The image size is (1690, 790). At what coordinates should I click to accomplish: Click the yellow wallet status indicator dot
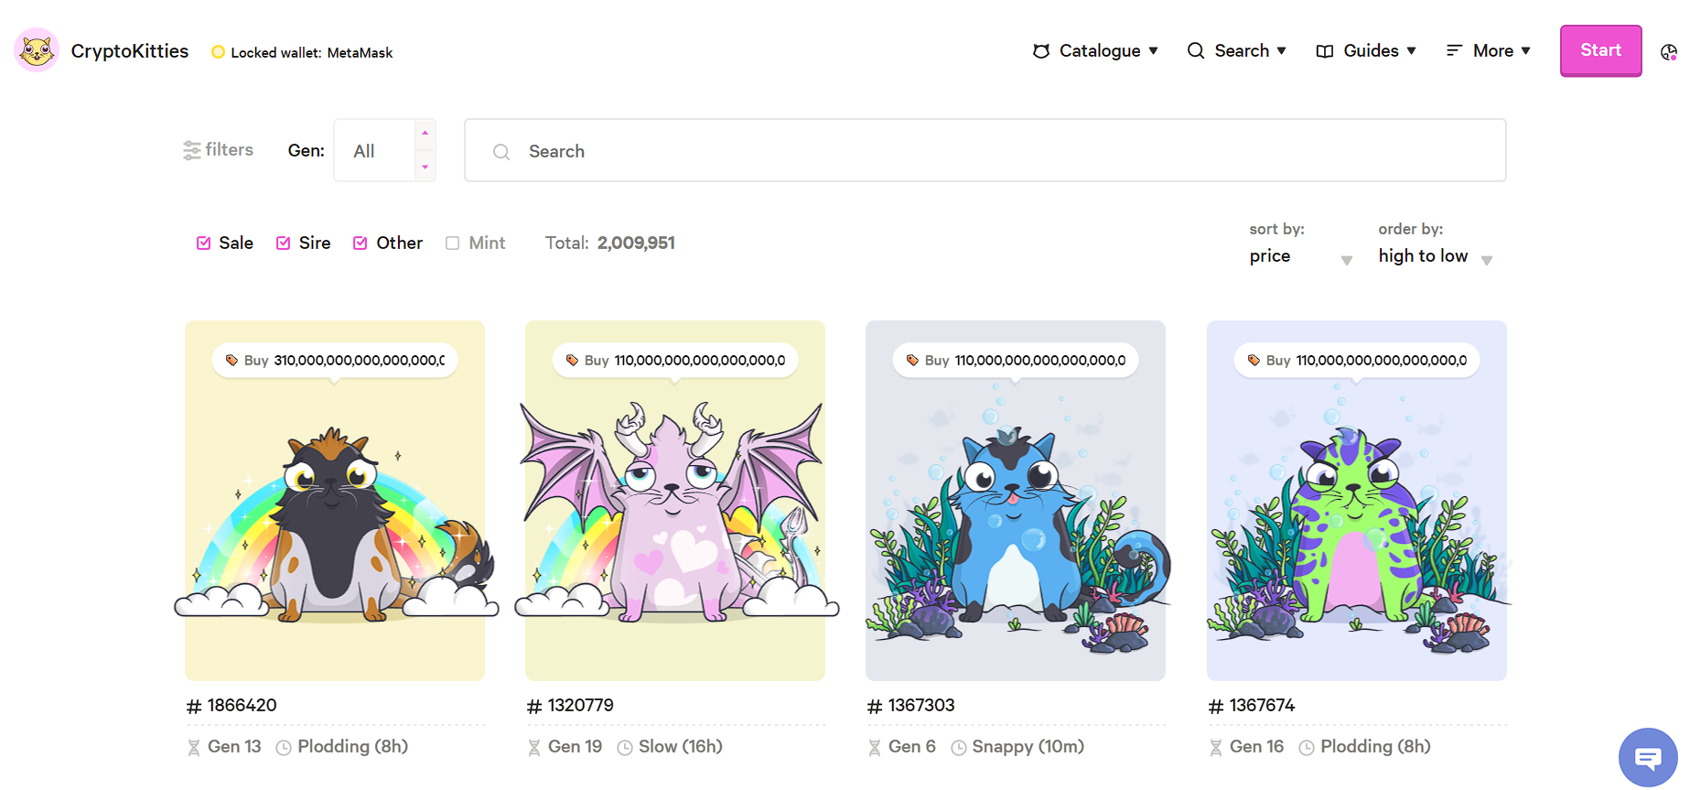(218, 52)
